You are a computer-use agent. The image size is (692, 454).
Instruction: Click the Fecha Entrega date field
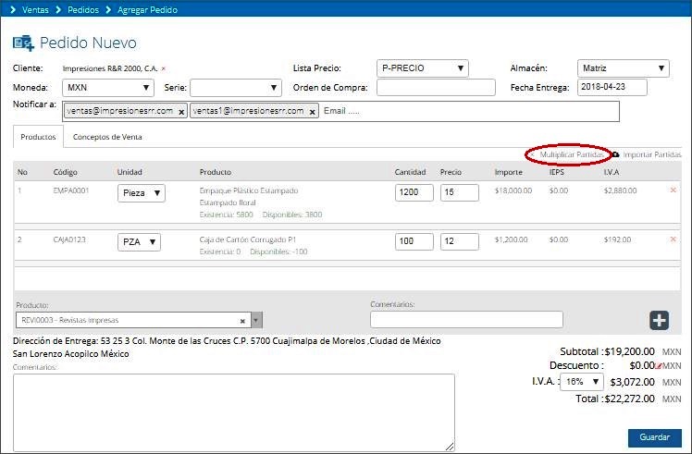coord(612,87)
